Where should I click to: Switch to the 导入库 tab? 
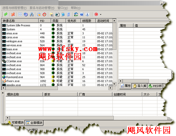pos(140,86)
